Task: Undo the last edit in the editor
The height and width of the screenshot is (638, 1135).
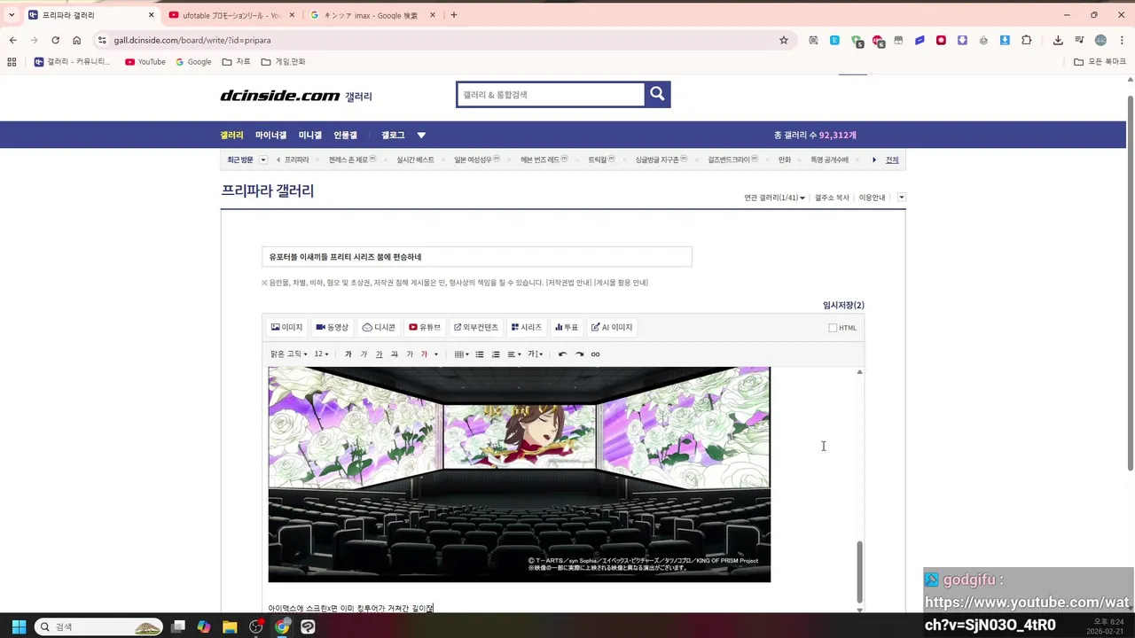Action: tap(562, 354)
